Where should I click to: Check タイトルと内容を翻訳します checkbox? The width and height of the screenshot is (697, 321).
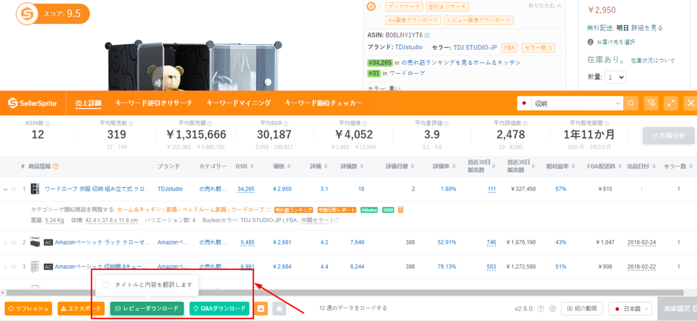(x=106, y=284)
